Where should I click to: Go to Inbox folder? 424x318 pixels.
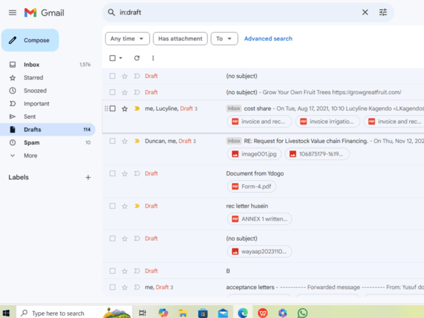31,64
